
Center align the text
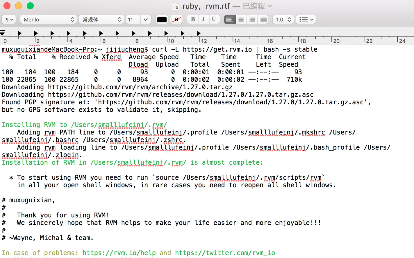241,19
